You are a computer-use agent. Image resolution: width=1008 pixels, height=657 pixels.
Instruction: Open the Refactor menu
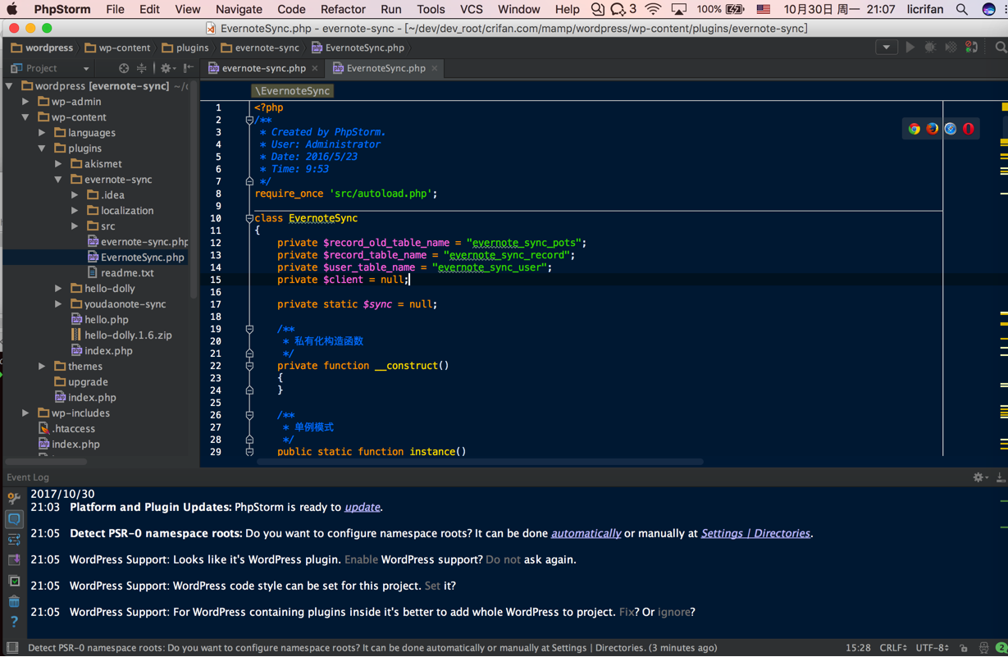pos(343,9)
